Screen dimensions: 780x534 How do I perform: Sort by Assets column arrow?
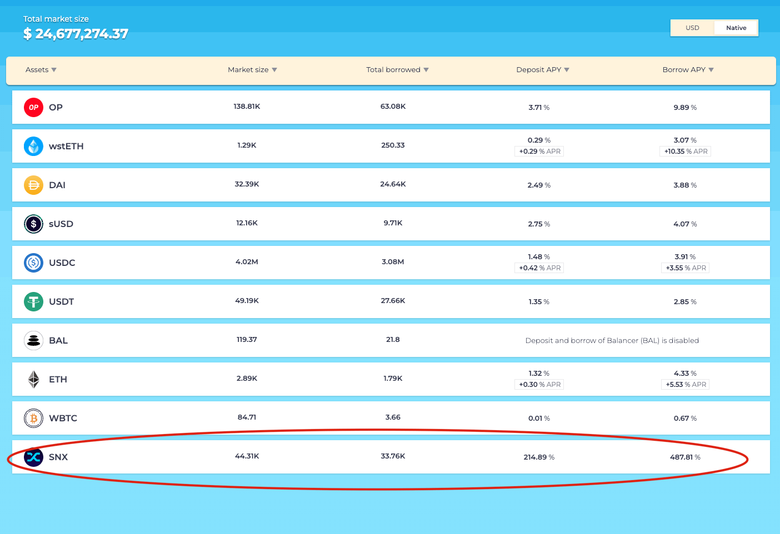(54, 70)
